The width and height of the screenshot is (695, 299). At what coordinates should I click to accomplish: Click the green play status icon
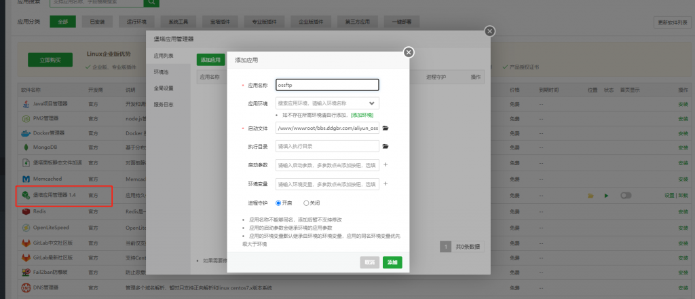(606, 196)
